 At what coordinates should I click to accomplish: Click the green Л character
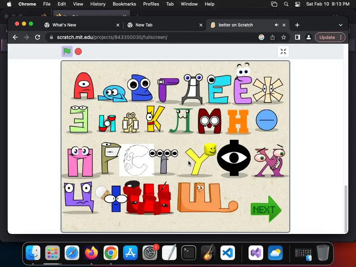[181, 121]
